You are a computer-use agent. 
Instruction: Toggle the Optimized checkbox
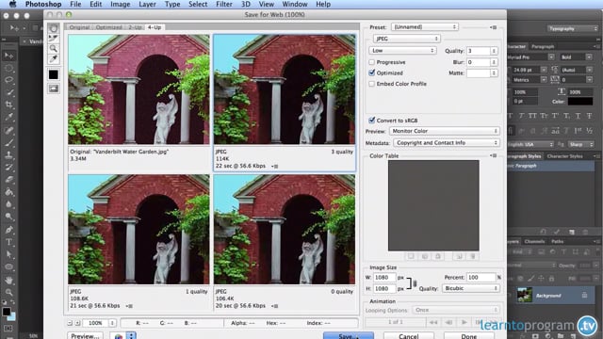pyautogui.click(x=371, y=73)
